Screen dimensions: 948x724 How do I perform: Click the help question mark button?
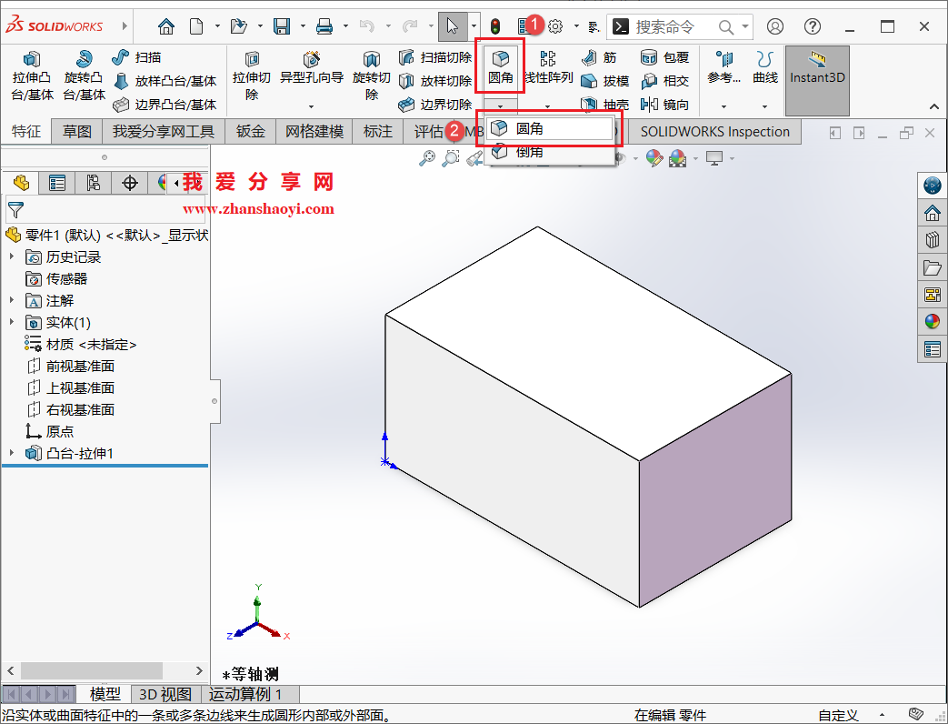(x=812, y=26)
